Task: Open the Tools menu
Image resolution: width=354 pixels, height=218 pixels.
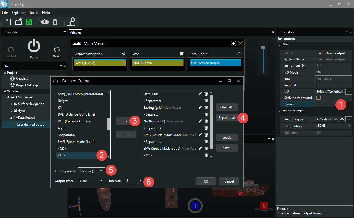Action: [34, 13]
